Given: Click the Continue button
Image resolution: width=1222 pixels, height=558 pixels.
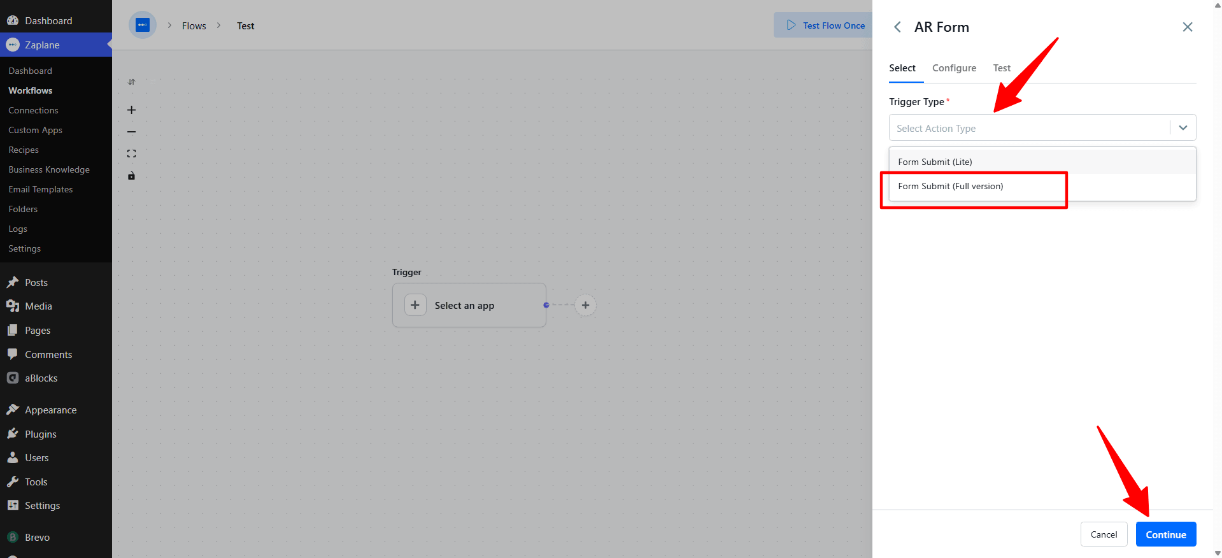Looking at the screenshot, I should point(1166,534).
